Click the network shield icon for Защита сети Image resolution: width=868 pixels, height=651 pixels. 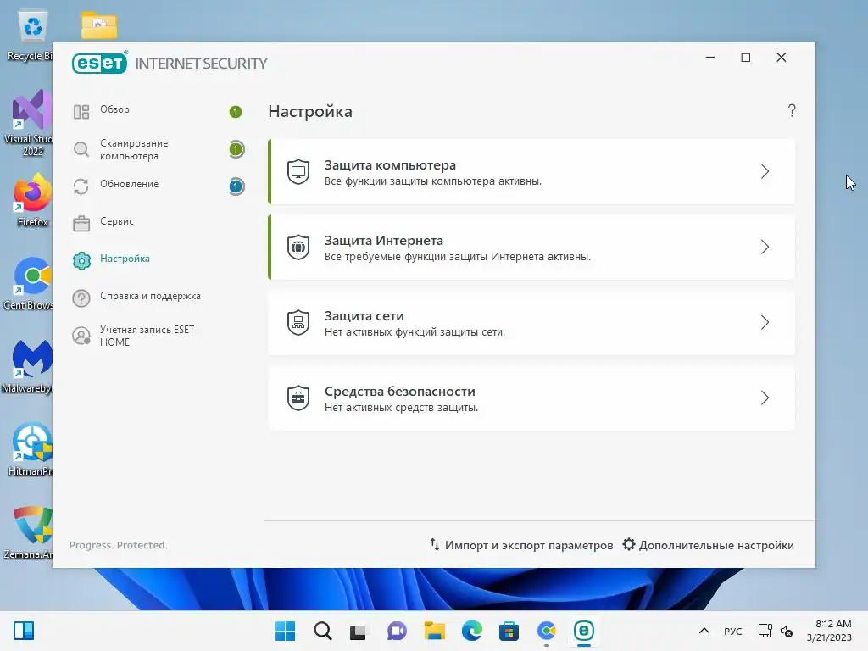(x=298, y=322)
